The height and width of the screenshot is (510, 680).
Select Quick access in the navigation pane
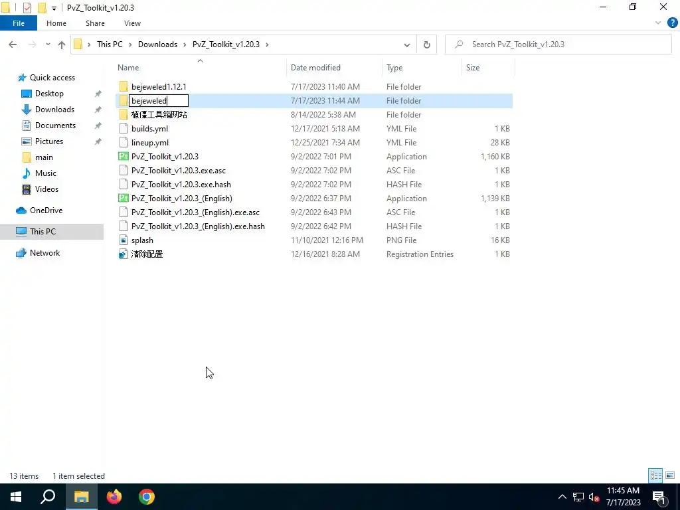pyautogui.click(x=52, y=78)
